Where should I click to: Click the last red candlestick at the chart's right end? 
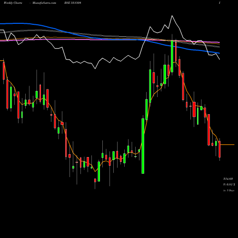(x=219, y=149)
